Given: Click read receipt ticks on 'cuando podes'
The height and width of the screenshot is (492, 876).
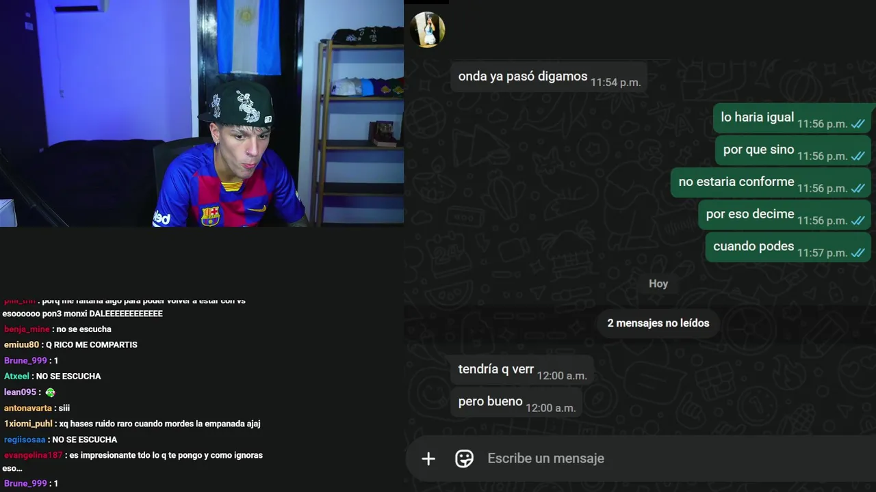Looking at the screenshot, I should click(x=858, y=252).
